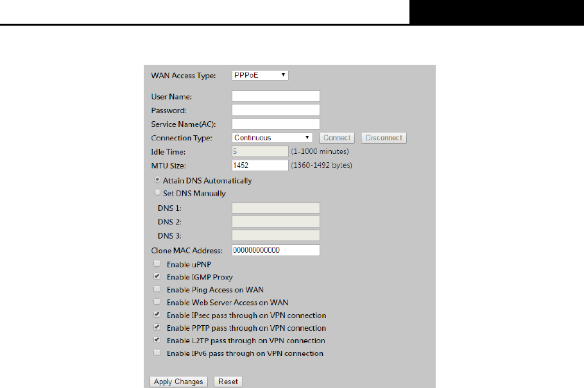
Task: Toggle Enable IGMP Proxy checkbox
Action: [157, 276]
